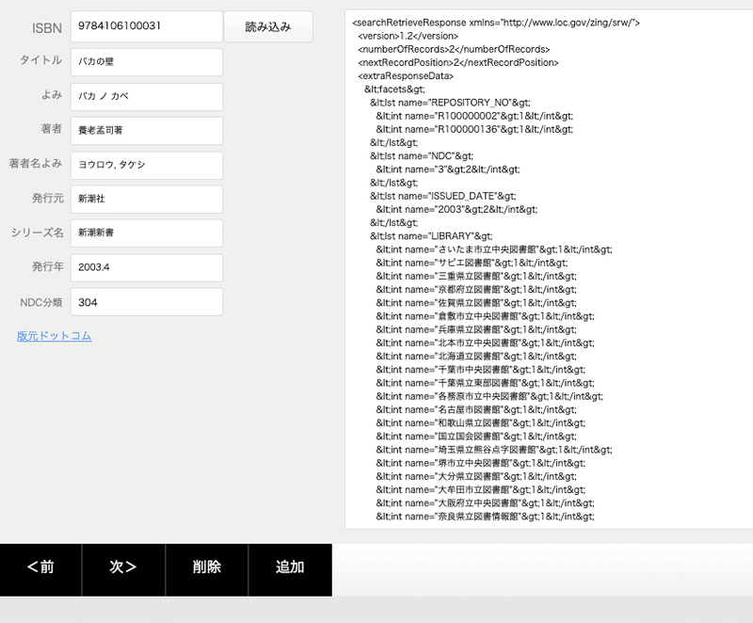Click the 京都府立図書館 entry line
The image size is (753, 623).
476,290
